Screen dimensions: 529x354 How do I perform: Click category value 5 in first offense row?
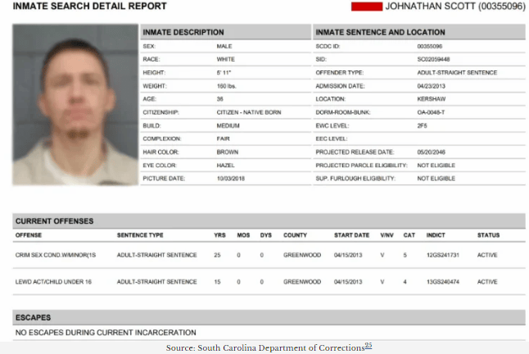pos(405,255)
